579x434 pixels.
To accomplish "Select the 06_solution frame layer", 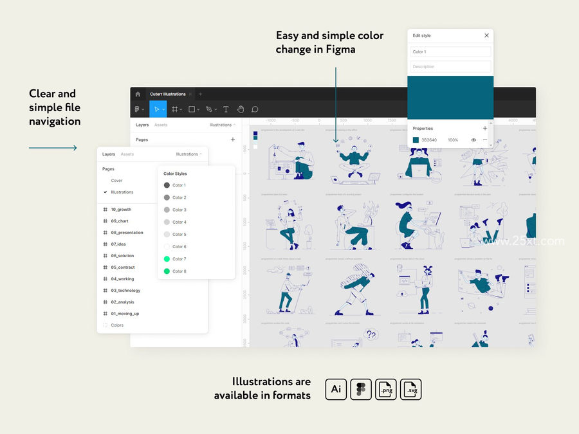I will point(122,256).
